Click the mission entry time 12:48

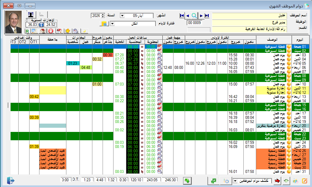click(167, 68)
